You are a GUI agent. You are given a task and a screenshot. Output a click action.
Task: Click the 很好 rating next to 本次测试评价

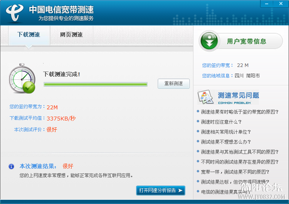[x=52, y=130]
